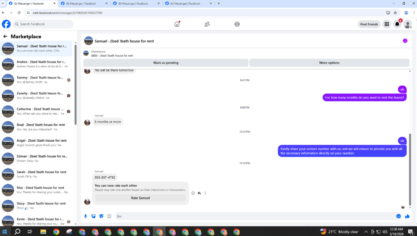
Task: Open the Chrome profile icon
Action: tap(406, 13)
